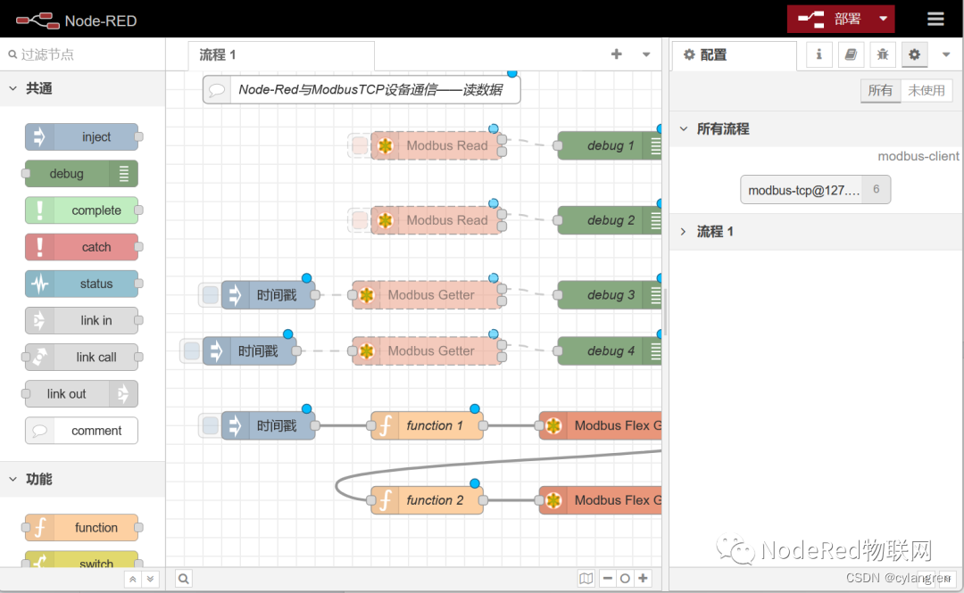Select the inject palette node

tap(82, 137)
